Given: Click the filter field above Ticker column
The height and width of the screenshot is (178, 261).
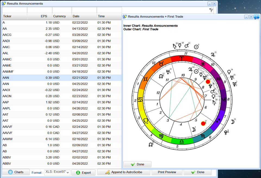Looking at the screenshot, I should point(14,10).
